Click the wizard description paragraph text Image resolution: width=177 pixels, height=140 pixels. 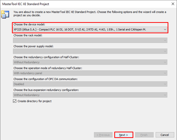[90, 13]
